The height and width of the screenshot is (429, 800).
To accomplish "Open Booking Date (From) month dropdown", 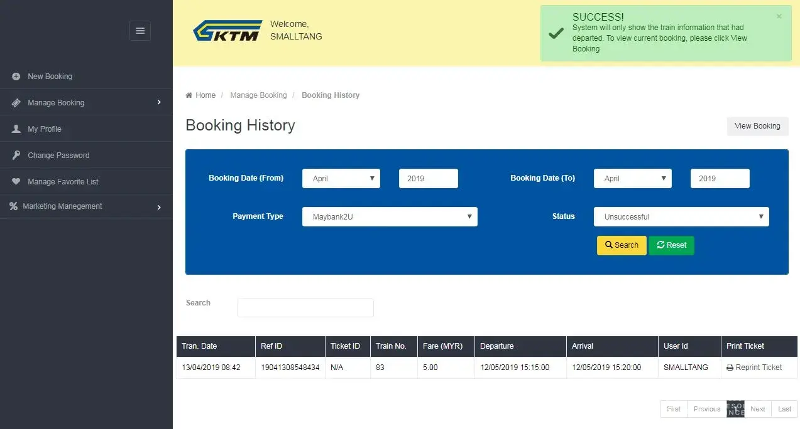I will [341, 179].
